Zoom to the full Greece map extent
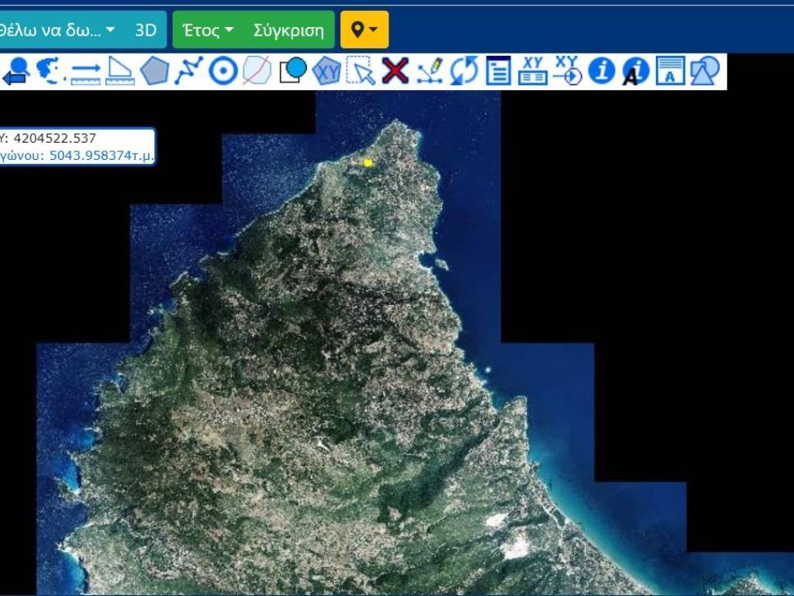The image size is (794, 596). [50, 71]
